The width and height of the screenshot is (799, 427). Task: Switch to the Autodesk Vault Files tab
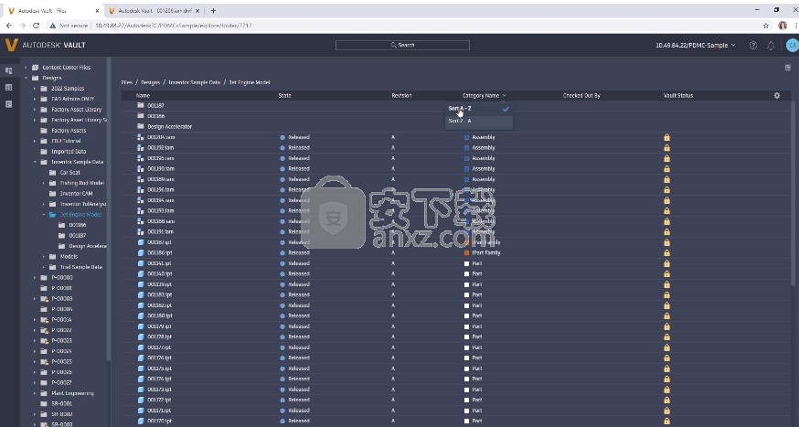point(54,11)
